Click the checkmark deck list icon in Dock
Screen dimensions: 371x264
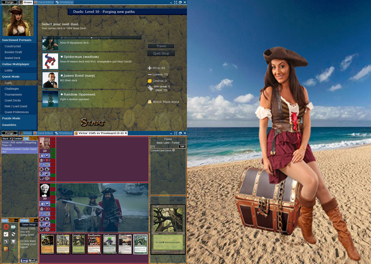click(6, 234)
